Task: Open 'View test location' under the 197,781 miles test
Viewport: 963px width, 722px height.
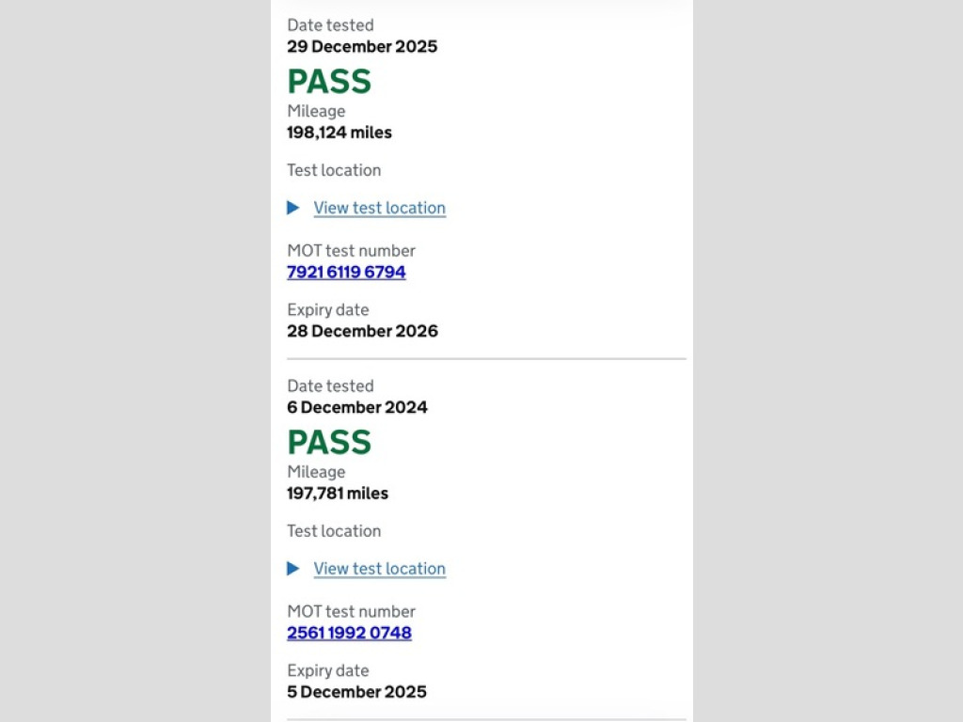Action: [379, 569]
